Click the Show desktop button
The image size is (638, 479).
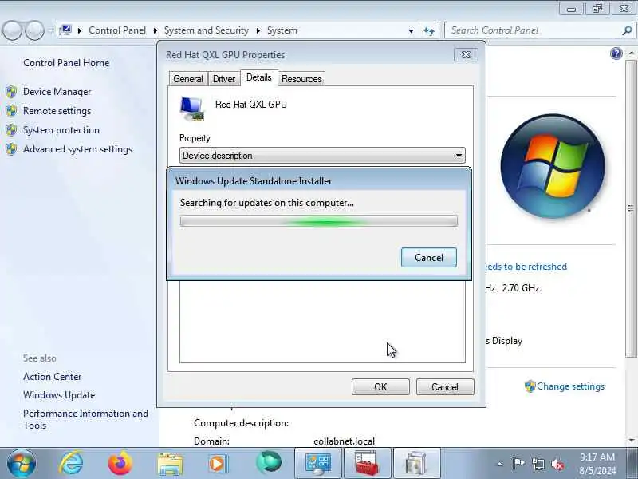tap(632, 463)
